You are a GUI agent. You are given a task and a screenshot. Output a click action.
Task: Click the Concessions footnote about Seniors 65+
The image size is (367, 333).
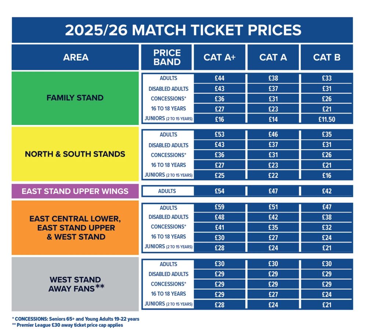pyautogui.click(x=76, y=319)
